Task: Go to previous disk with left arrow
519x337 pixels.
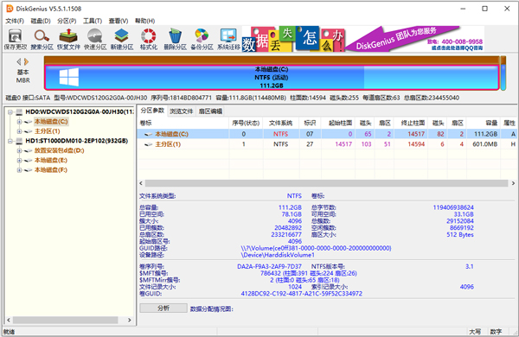Action: 19,62
